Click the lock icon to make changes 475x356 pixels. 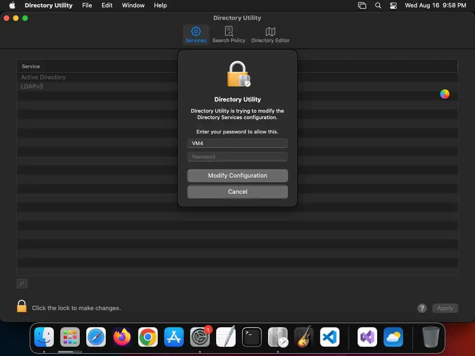tap(22, 306)
